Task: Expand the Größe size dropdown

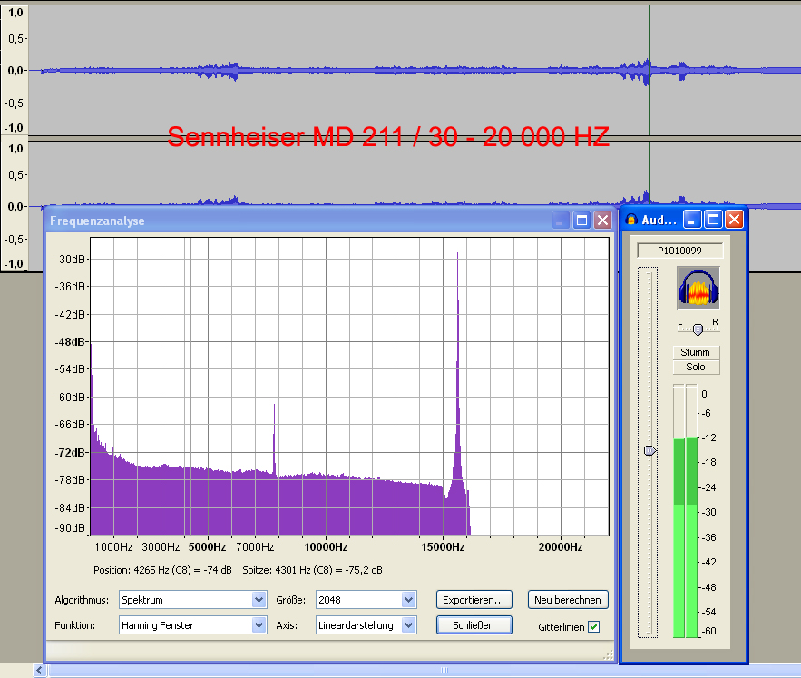Action: coord(408,600)
